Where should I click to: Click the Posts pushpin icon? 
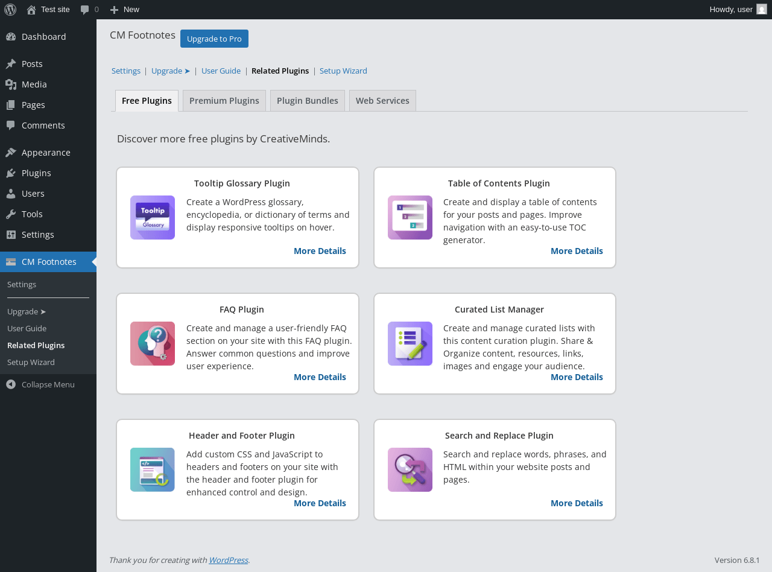pos(11,64)
